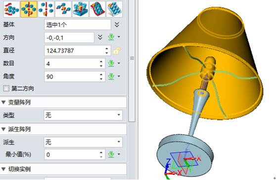Increase the 数目 value with stepper
Image resolution: width=276 pixels, height=180 pixels.
[x=101, y=62]
